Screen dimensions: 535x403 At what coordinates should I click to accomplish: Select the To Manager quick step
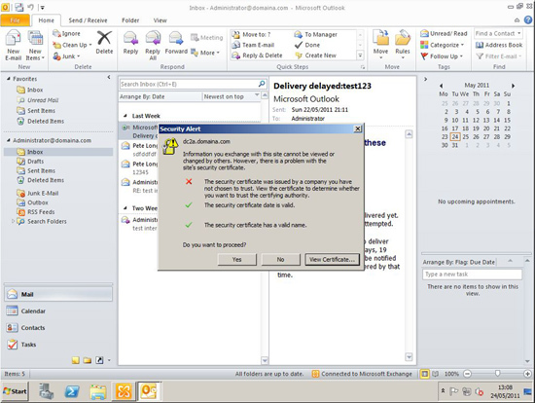click(316, 34)
